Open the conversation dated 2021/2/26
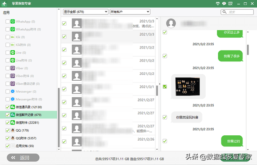 tap(108, 142)
